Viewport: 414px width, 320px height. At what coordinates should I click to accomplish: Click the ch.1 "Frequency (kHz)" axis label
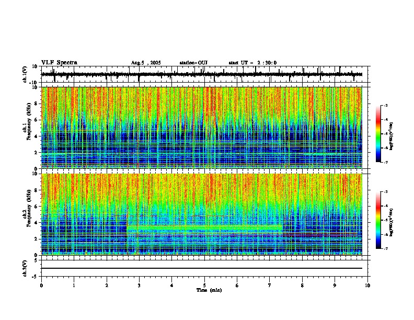coord(29,122)
